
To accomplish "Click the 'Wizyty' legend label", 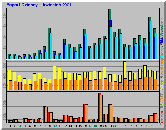I will coord(162,84).
